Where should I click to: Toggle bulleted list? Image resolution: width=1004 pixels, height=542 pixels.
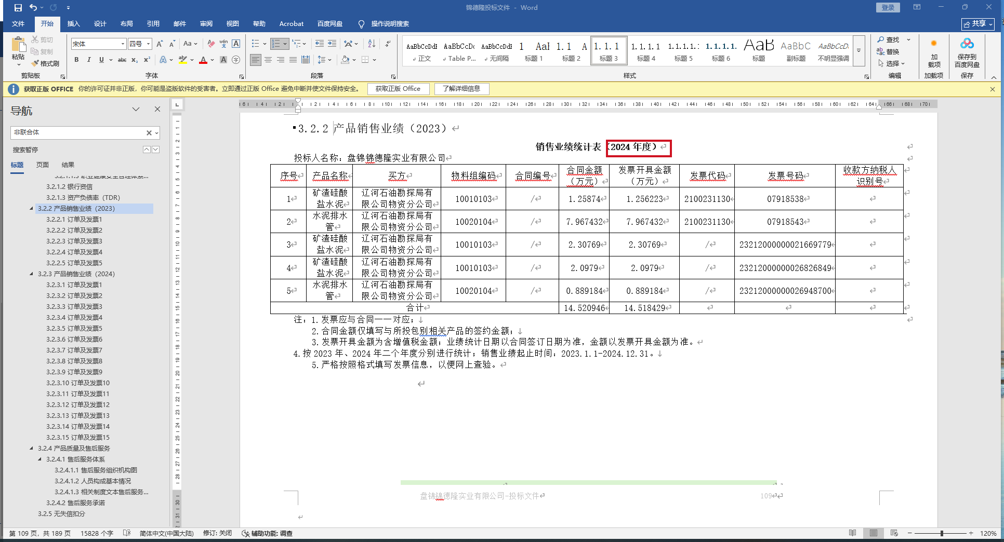tap(256, 44)
